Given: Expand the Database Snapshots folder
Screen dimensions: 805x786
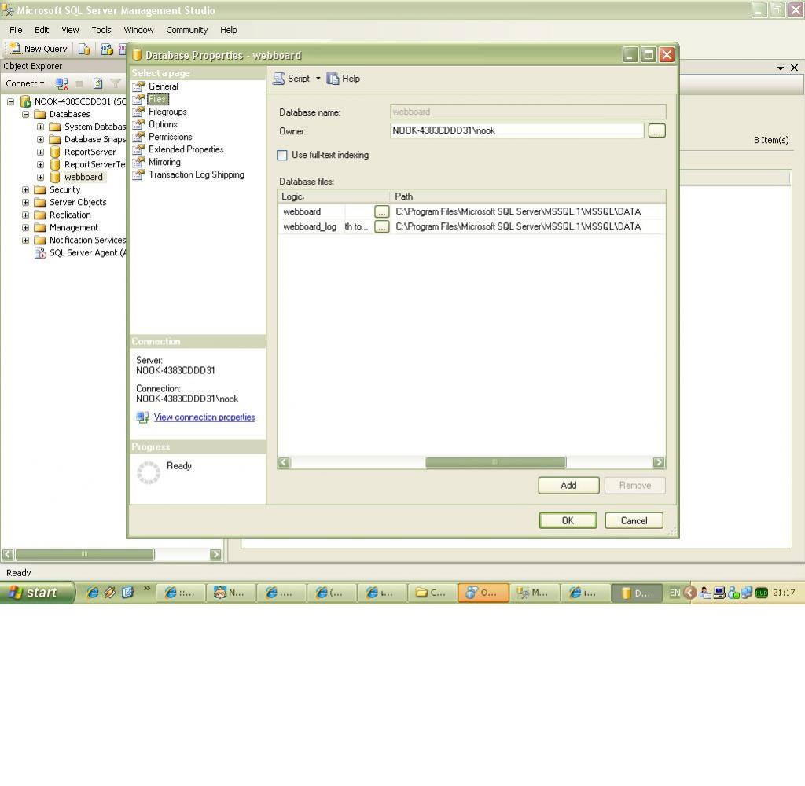Looking at the screenshot, I should [x=40, y=139].
